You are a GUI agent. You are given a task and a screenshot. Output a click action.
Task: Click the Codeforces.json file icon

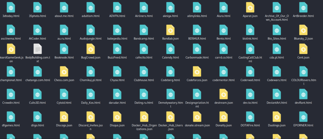click(x=197, y=71)
